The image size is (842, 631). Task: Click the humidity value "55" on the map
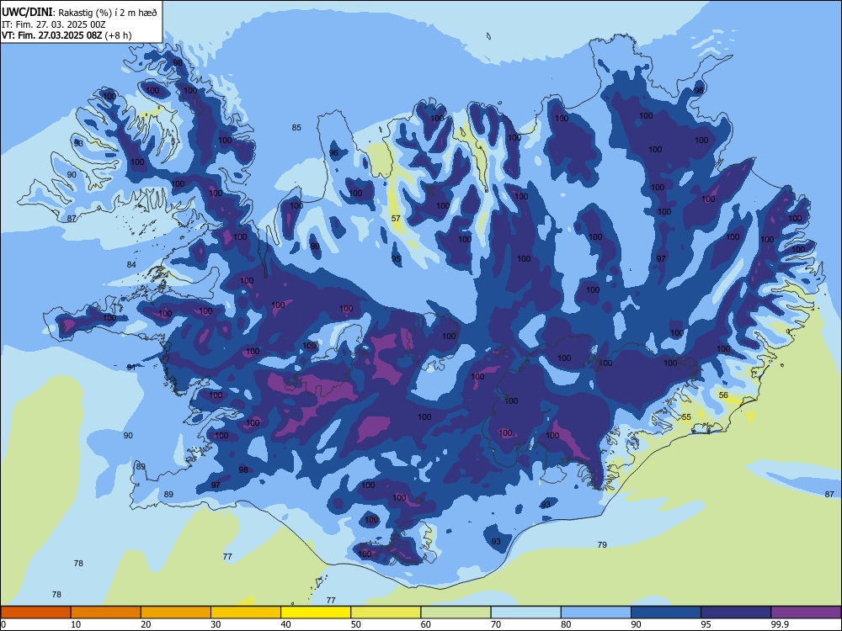coord(686,417)
